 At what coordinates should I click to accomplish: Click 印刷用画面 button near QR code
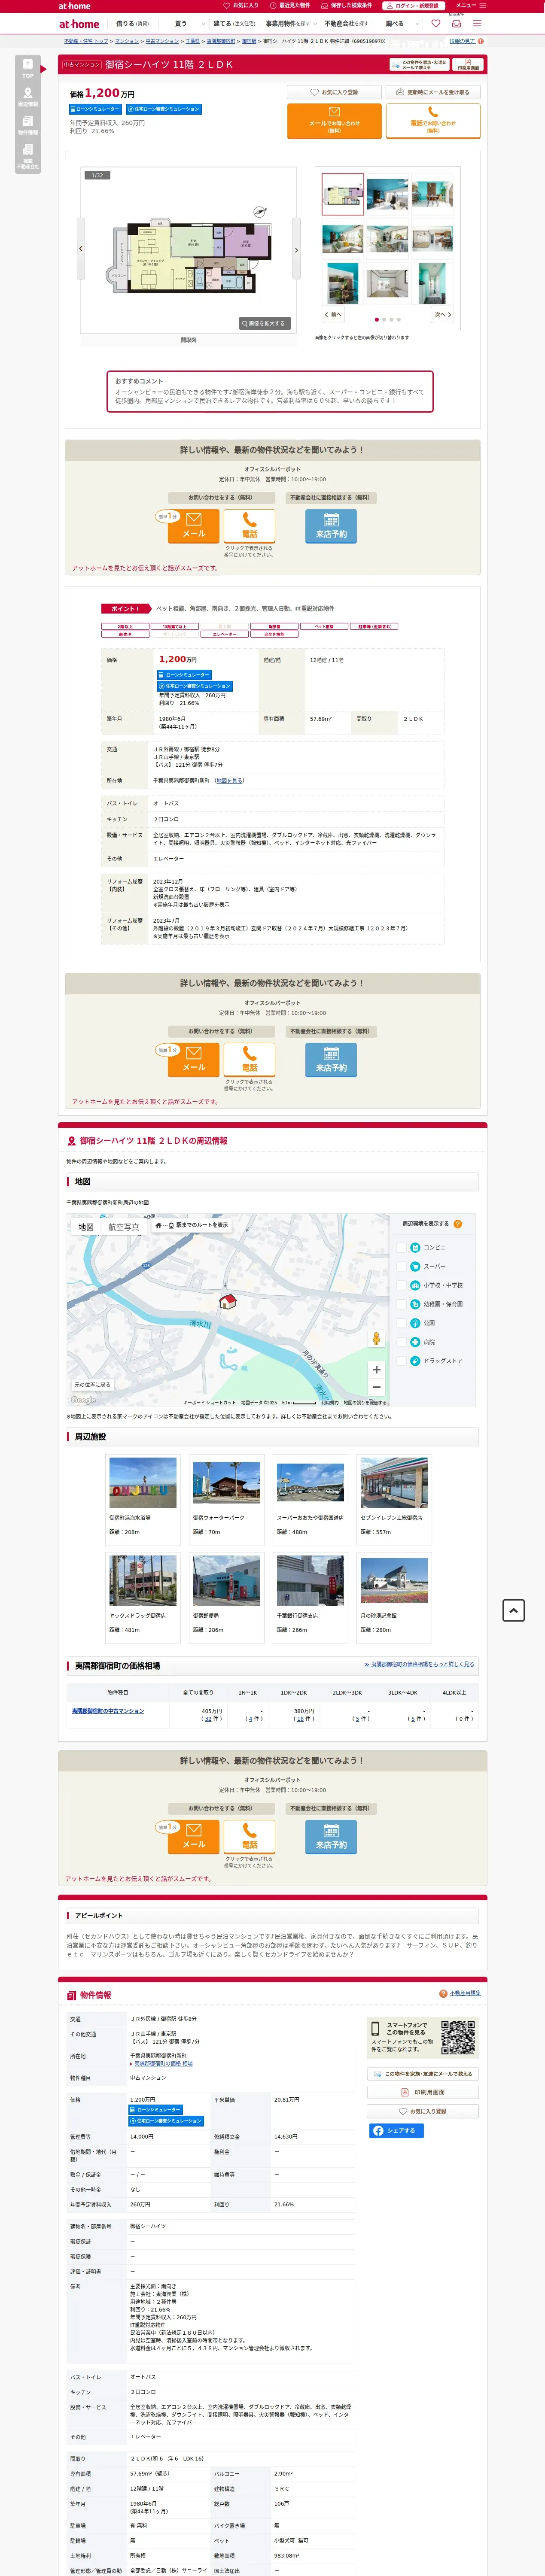point(423,2092)
